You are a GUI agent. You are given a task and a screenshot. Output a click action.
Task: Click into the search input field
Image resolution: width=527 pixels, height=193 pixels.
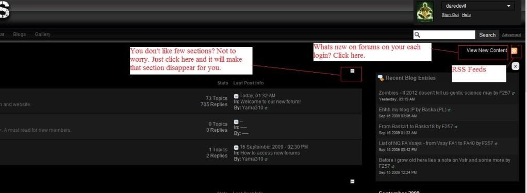(x=448, y=35)
